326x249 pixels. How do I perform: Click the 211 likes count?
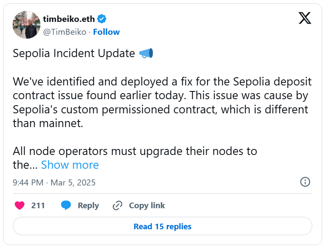38,206
